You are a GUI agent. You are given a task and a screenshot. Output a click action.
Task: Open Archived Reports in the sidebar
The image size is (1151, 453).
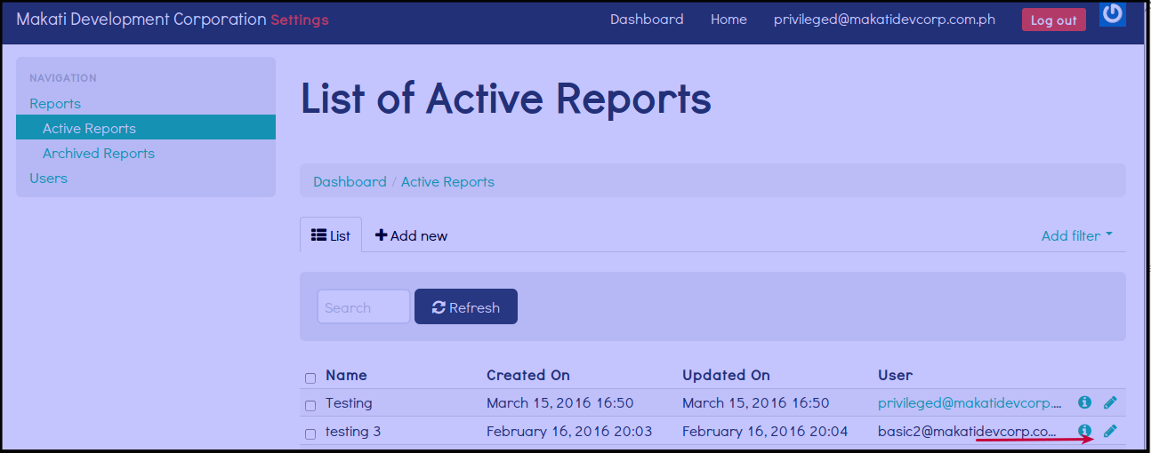(99, 153)
